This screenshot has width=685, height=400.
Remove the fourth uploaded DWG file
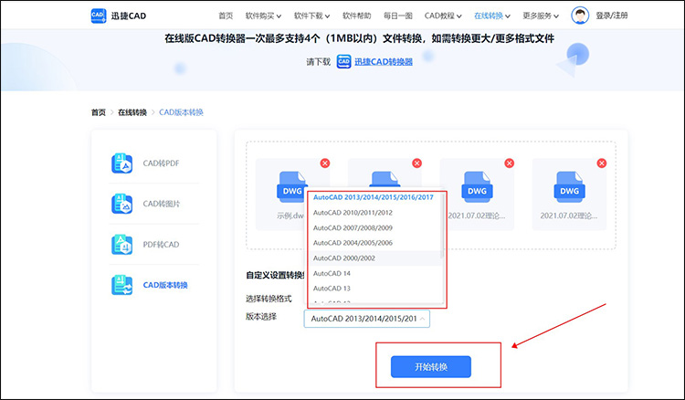click(x=602, y=163)
